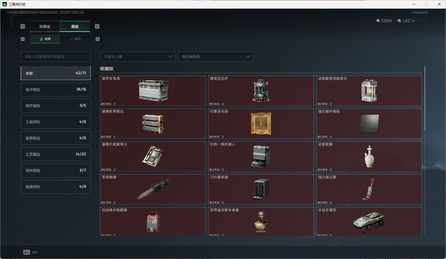Click the 曼德尔超算单元 title text

(x=114, y=145)
